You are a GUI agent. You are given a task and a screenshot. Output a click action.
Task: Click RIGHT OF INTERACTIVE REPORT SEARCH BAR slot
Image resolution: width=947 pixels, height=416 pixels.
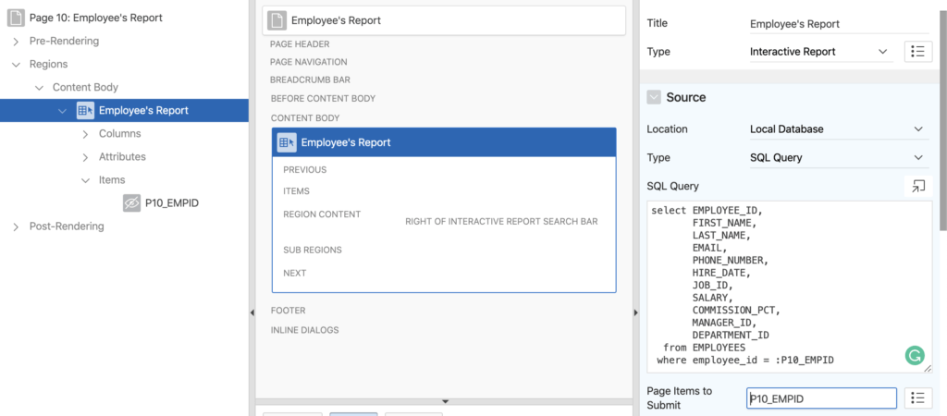[x=501, y=222]
